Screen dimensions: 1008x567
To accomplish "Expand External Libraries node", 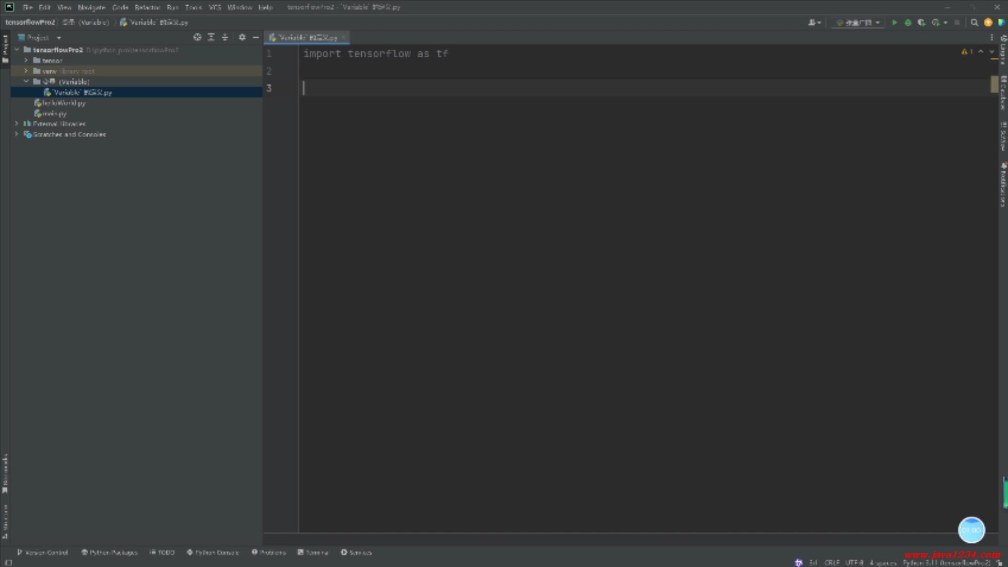I will click(17, 124).
